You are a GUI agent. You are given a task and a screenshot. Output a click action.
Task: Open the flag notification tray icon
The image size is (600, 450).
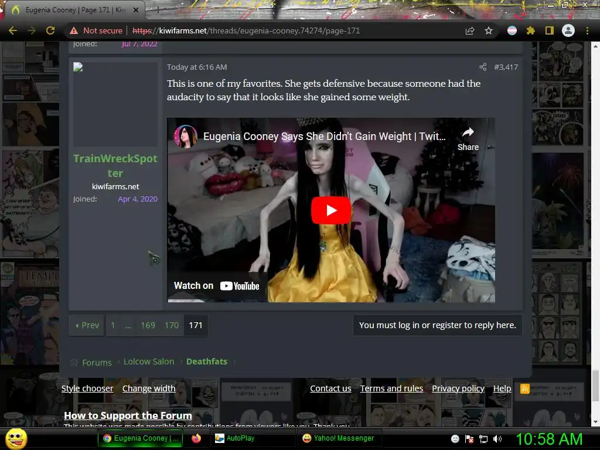(469, 439)
